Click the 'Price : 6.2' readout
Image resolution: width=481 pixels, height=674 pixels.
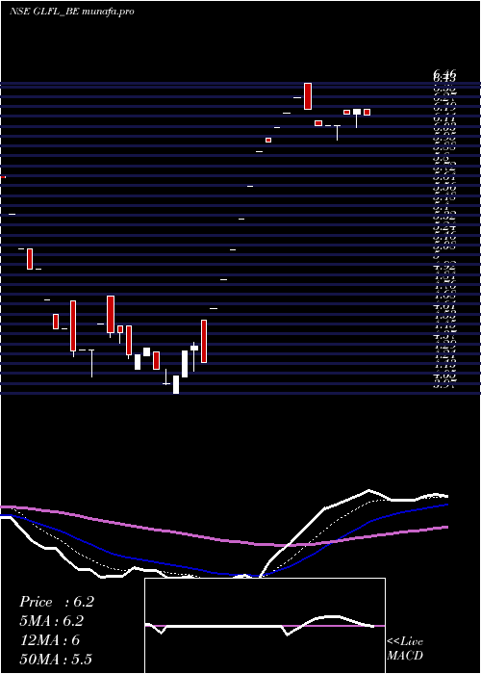tap(56, 602)
